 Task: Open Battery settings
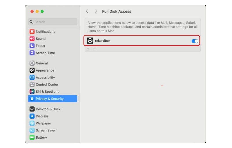pos(41,138)
